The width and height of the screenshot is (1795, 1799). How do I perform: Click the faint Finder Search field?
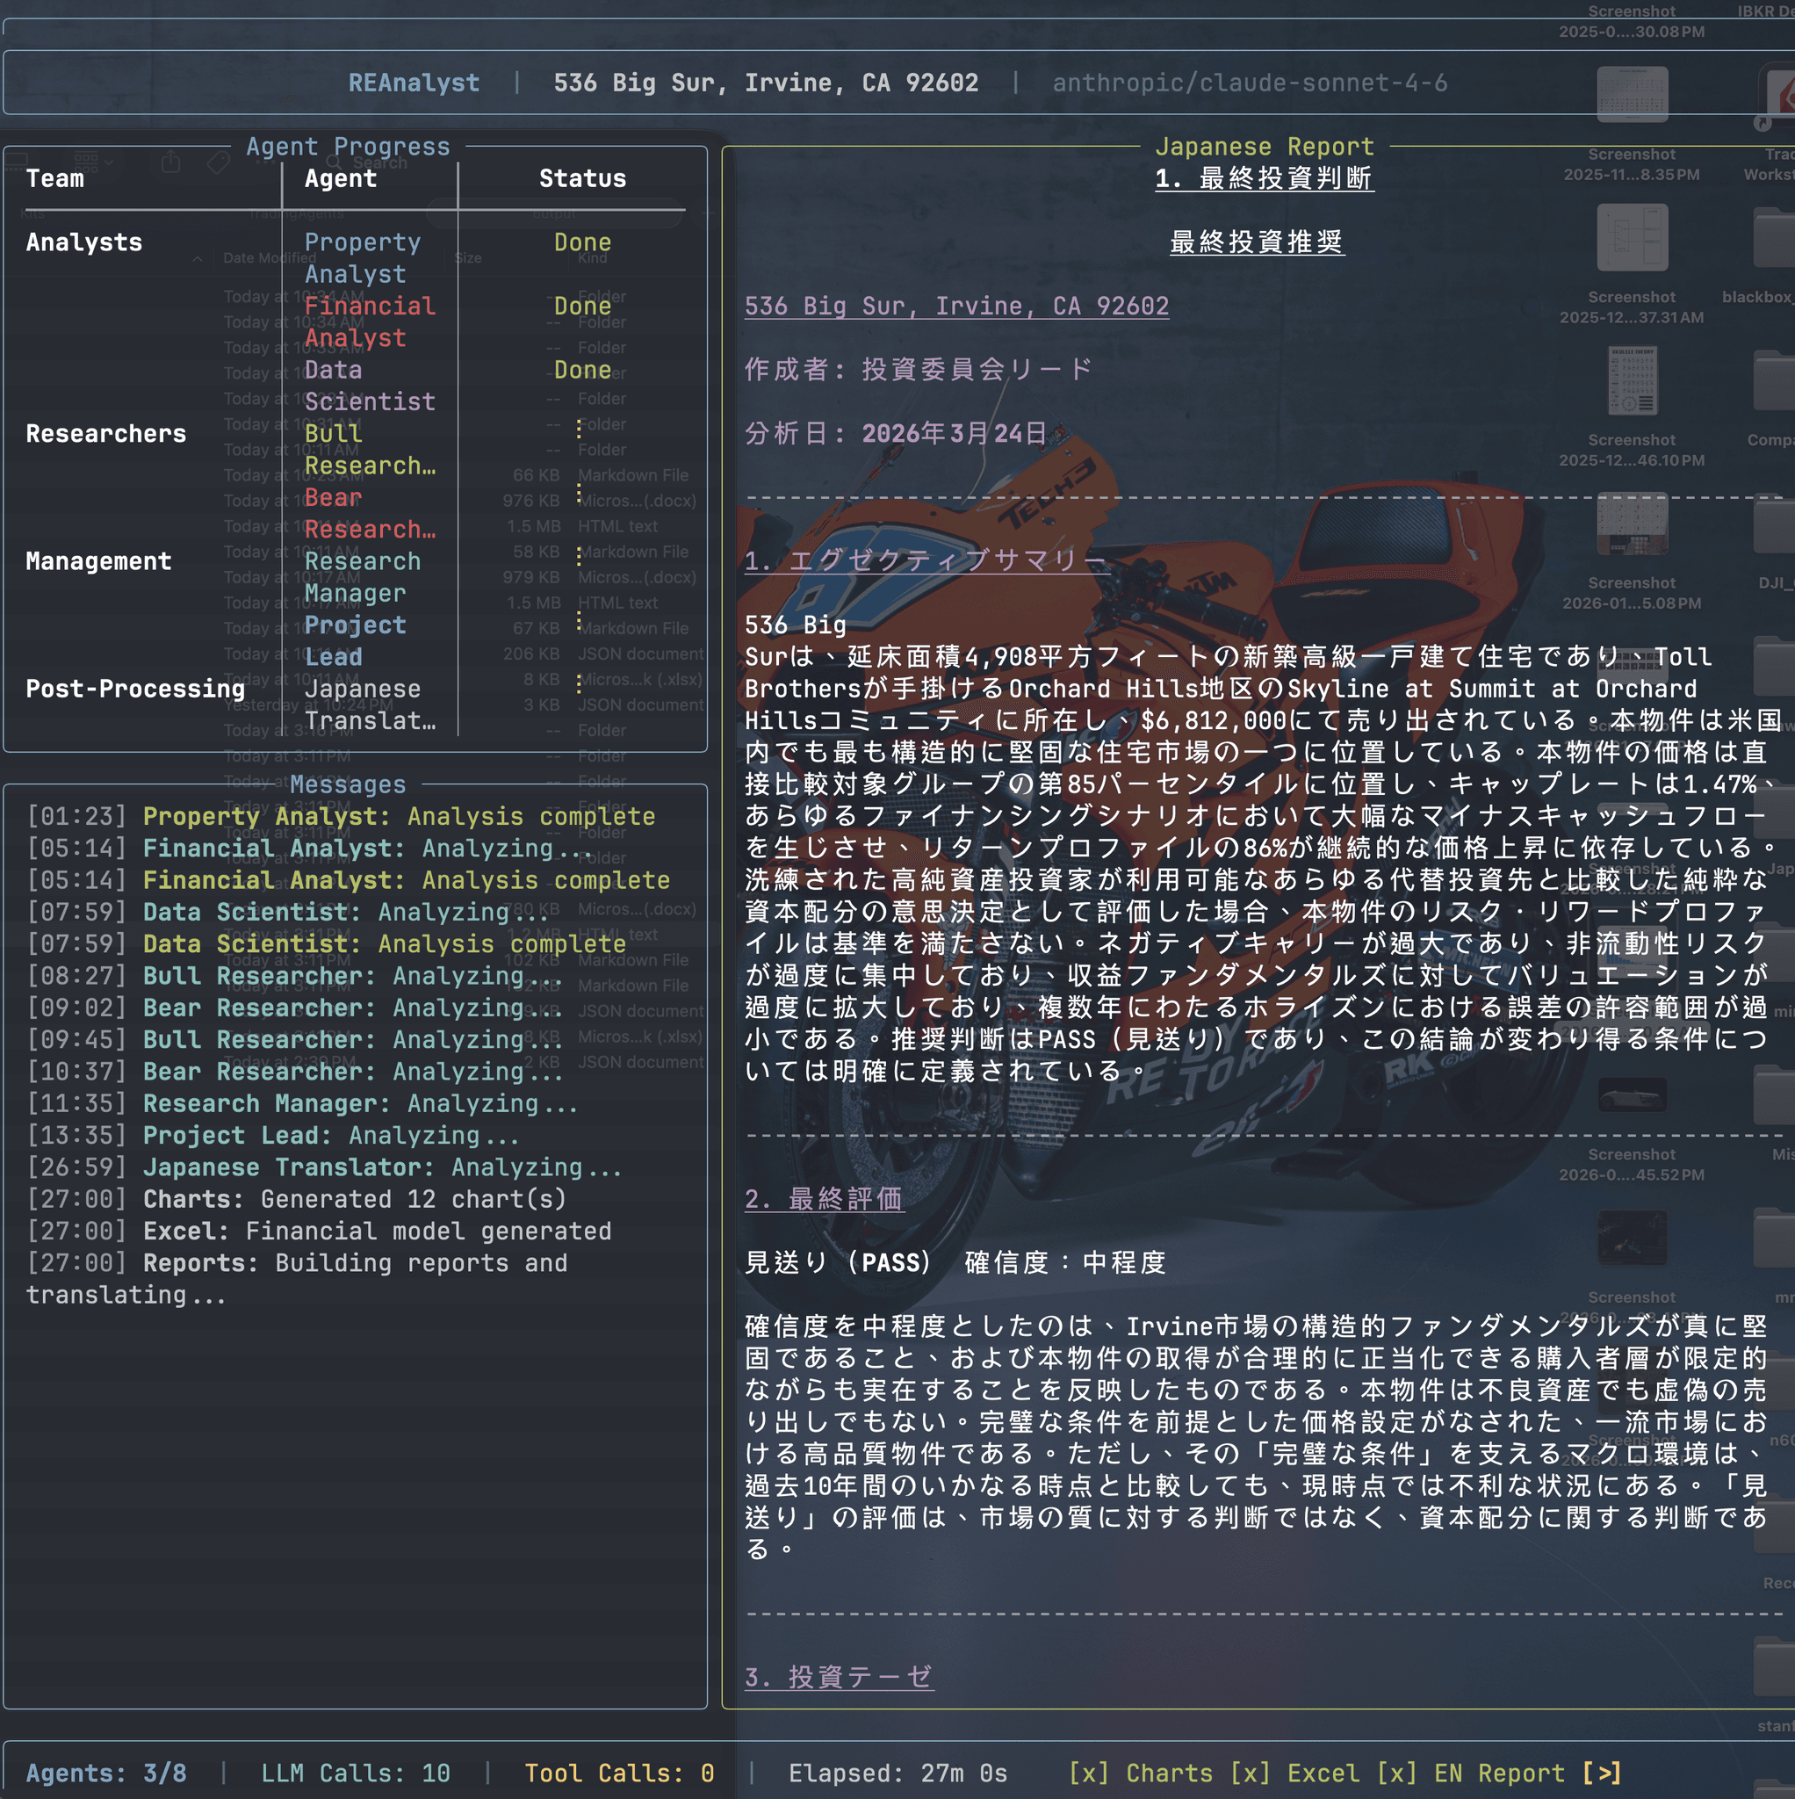pyautogui.click(x=380, y=163)
